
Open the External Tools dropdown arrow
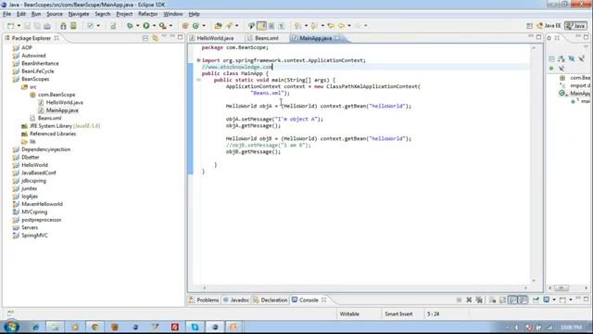click(x=170, y=26)
